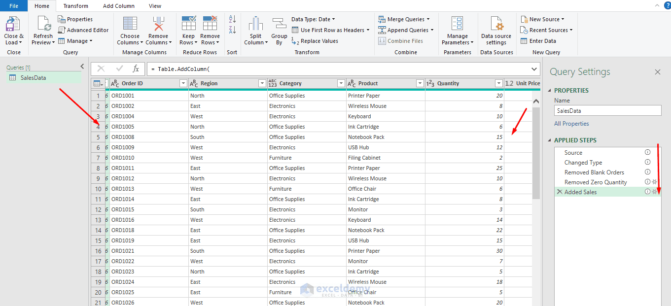The height and width of the screenshot is (306, 671).
Task: Close the Query Settings pane
Action: click(658, 72)
